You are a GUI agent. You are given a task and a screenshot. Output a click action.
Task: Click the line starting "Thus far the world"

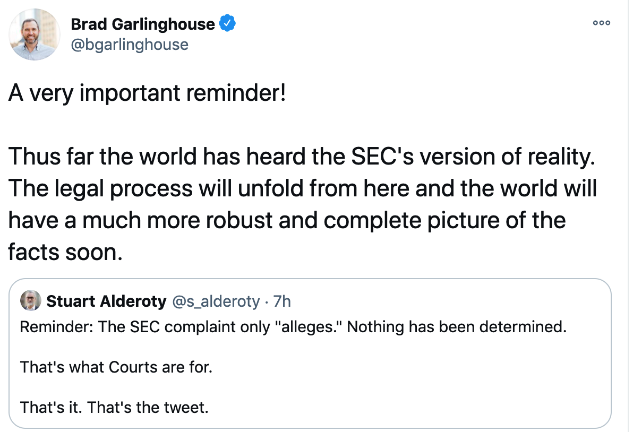[301, 157]
